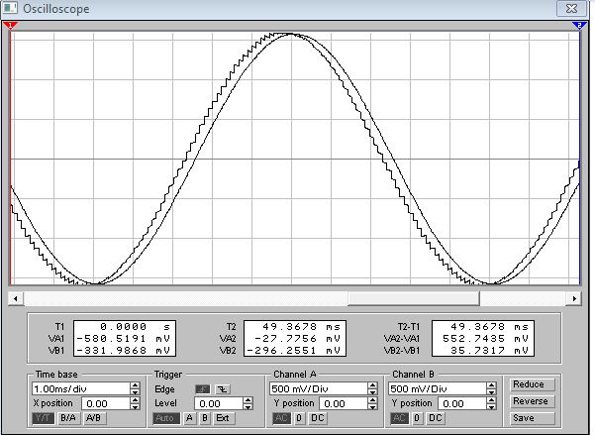Image resolution: width=595 pixels, height=435 pixels.
Task: Set Channel B coupling to 0
Action: click(x=417, y=418)
